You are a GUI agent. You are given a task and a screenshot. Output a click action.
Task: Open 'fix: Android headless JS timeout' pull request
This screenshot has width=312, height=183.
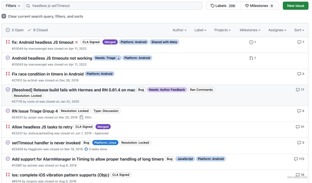point(43,42)
